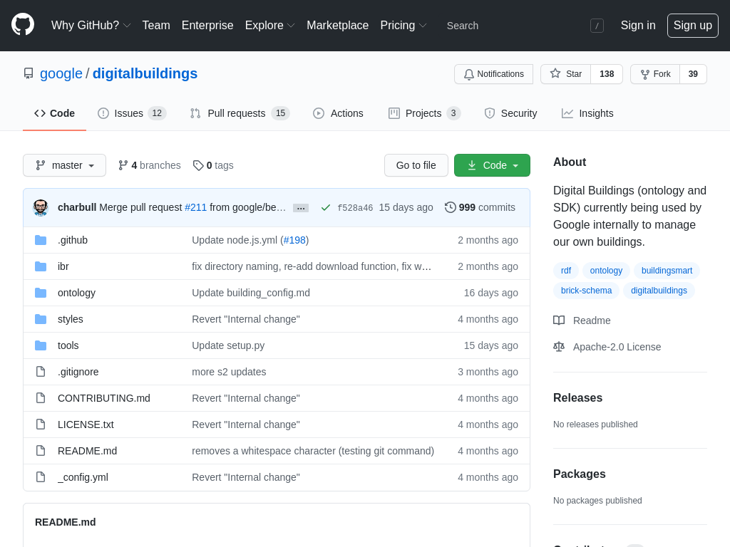Click the brick-schema topic tag

point(586,291)
